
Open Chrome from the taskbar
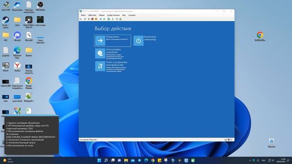pyautogui.click(x=153, y=160)
